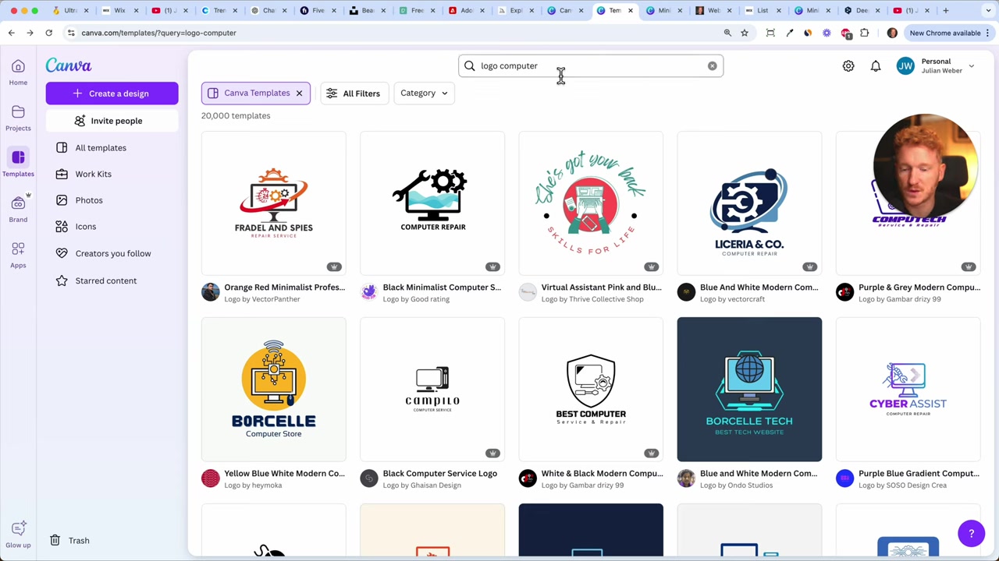This screenshot has height=561, width=999.
Task: Click browser forward arrow
Action: [30, 33]
